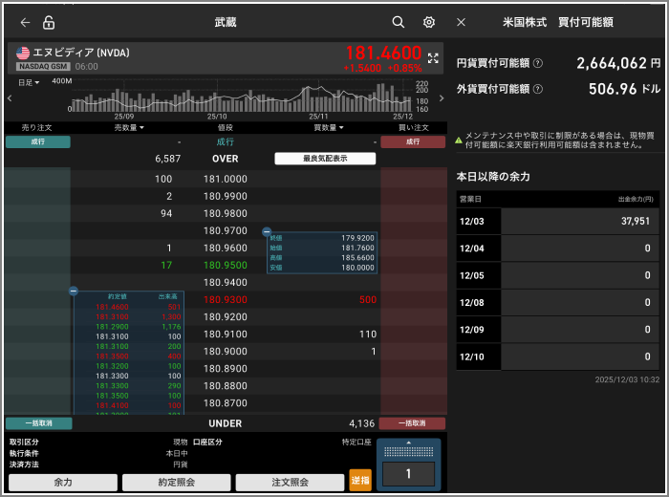
Task: Open the 日足 chart period dropdown
Action: coord(29,82)
